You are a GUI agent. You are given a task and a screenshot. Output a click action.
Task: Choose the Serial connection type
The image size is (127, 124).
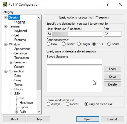click(x=109, y=44)
